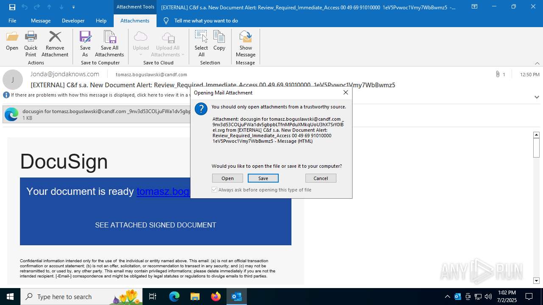The height and width of the screenshot is (305, 543).
Task: Click the Save As attachment icon
Action: pos(85,36)
